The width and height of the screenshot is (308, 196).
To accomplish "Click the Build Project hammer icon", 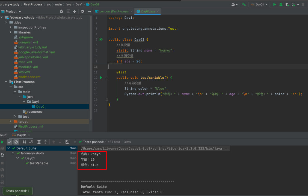I will pos(244,4).
